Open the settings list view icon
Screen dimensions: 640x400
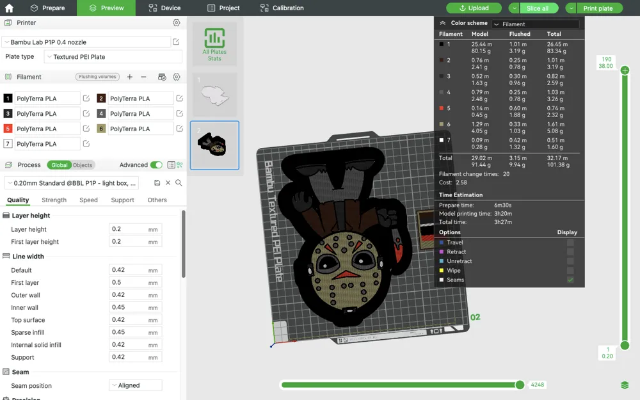coord(172,165)
